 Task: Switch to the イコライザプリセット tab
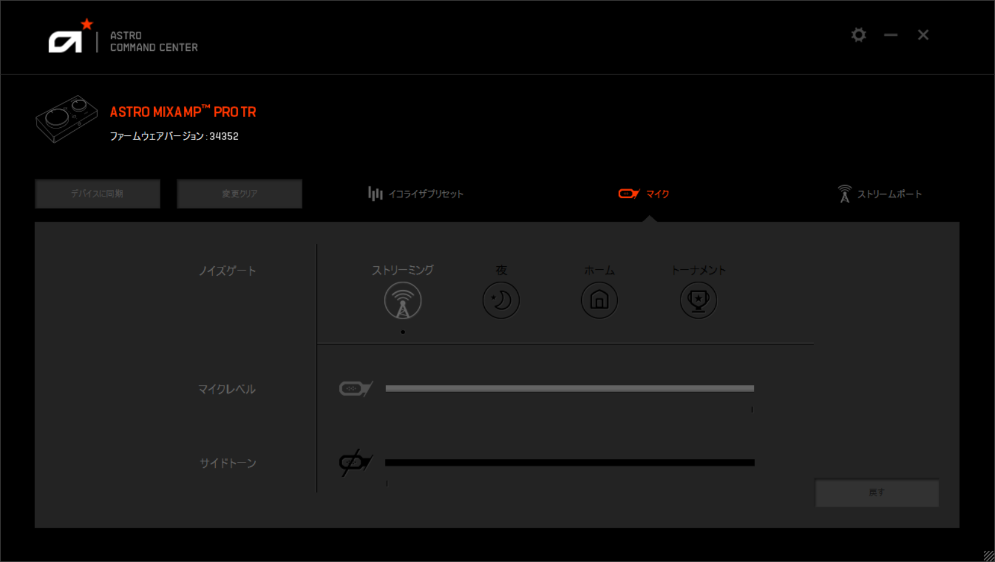pyautogui.click(x=416, y=193)
